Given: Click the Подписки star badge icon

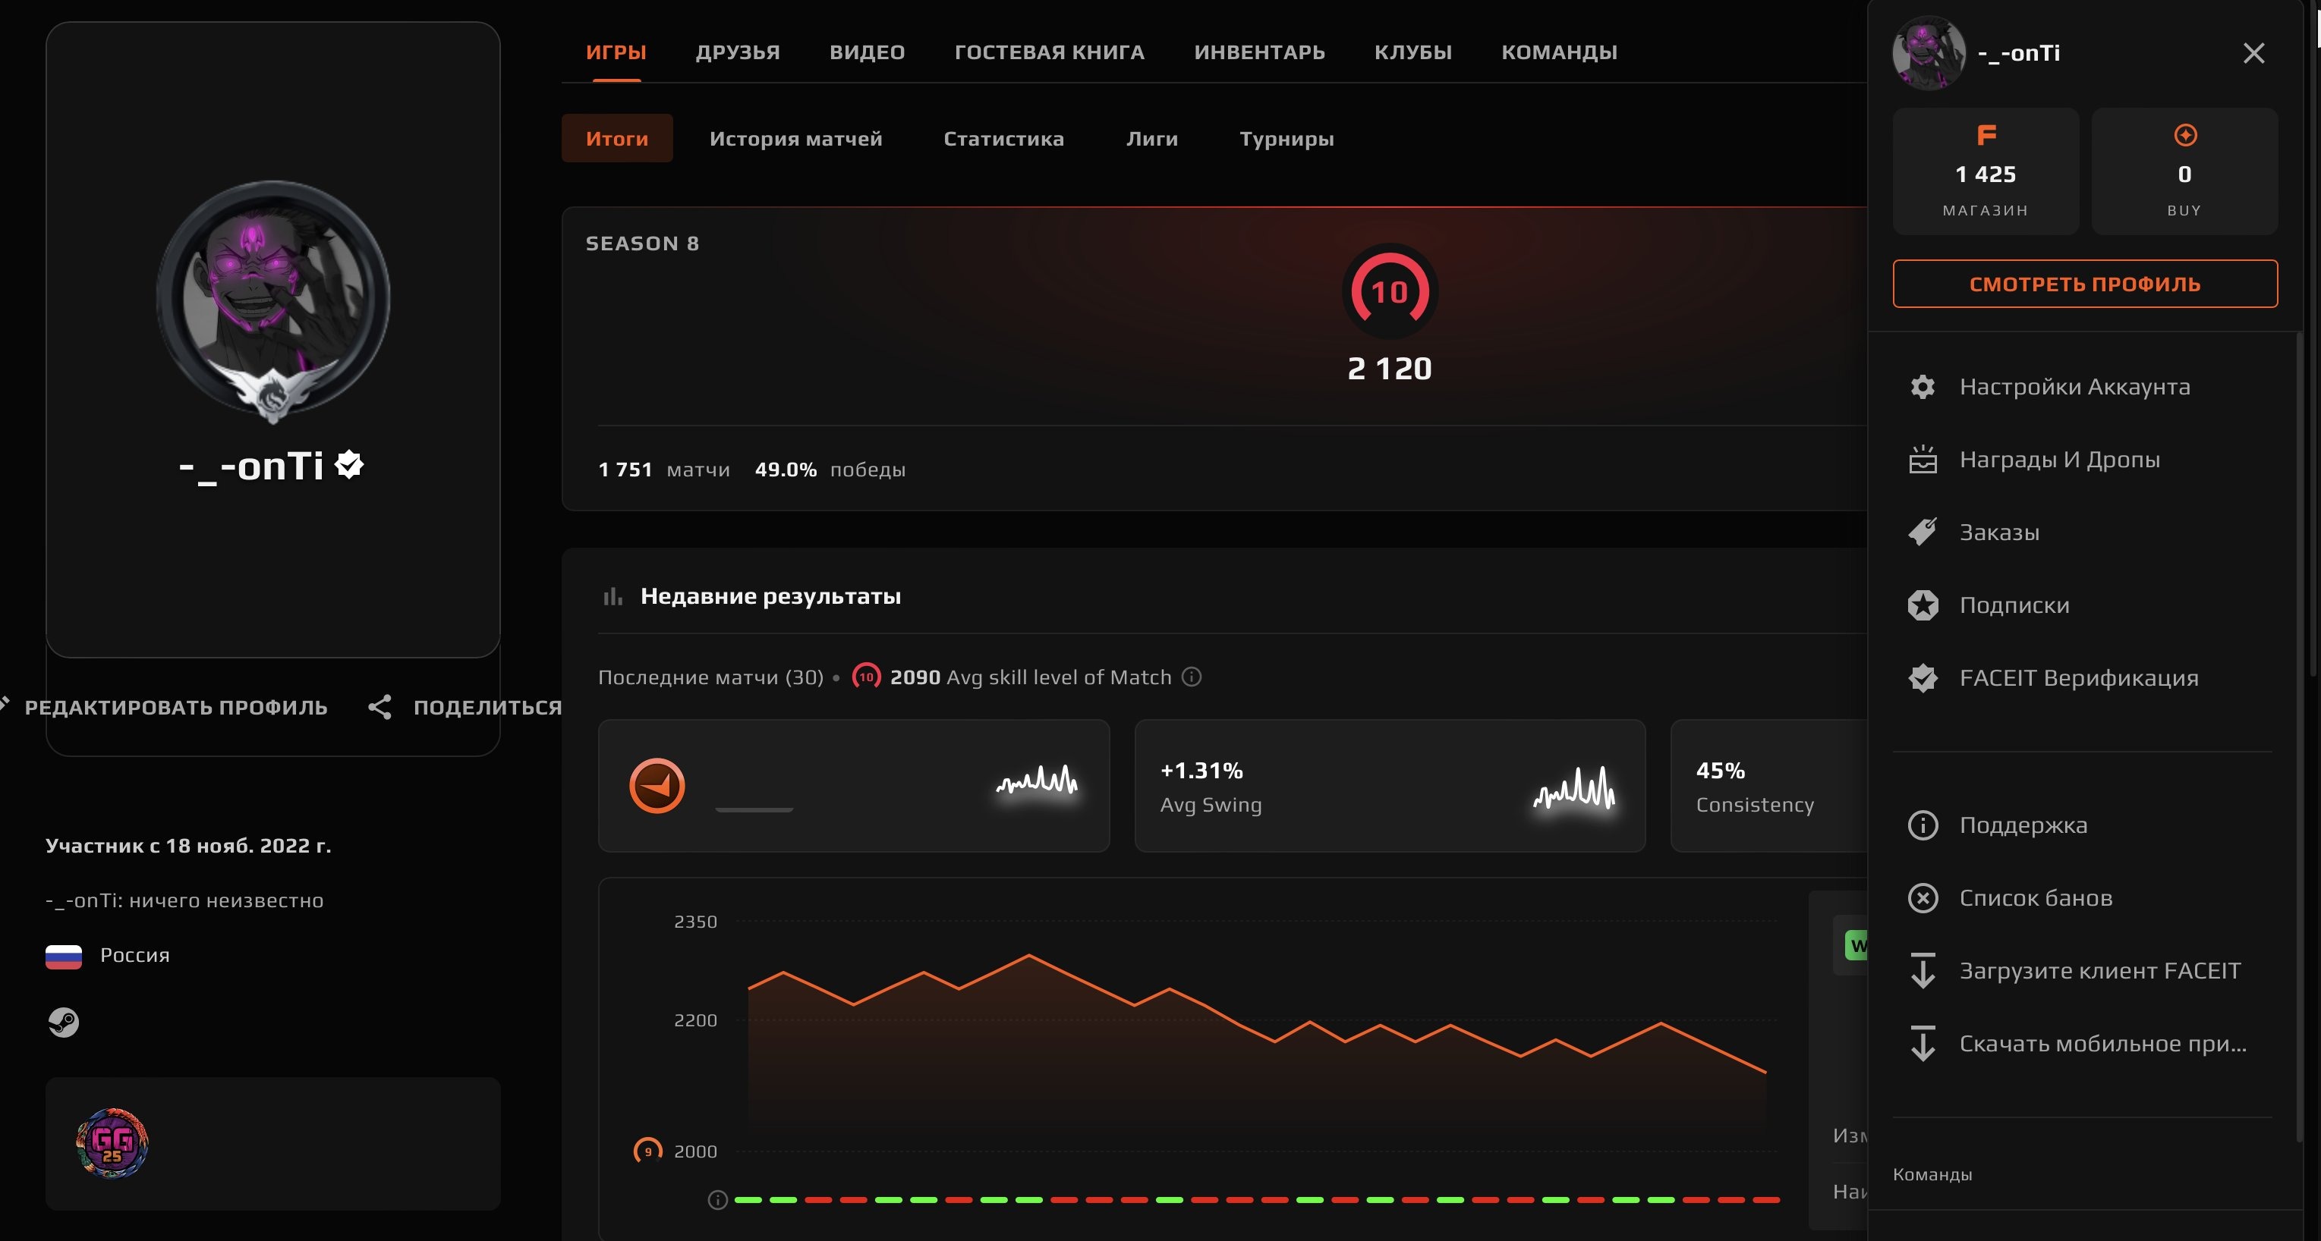Looking at the screenshot, I should [x=1923, y=605].
